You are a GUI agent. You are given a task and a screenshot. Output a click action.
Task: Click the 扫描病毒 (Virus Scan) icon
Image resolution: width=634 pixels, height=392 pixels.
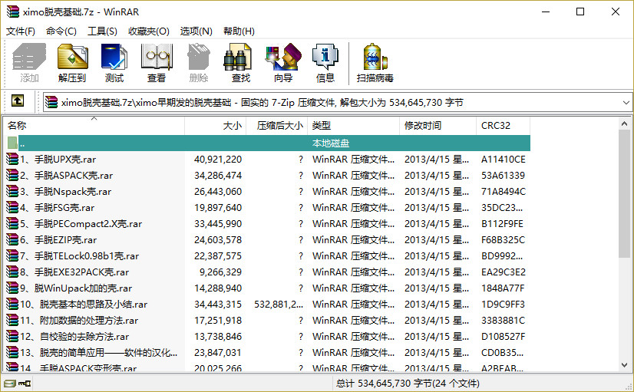(375, 62)
